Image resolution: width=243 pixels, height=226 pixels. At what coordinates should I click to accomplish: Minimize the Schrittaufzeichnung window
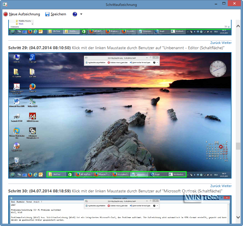click(216, 4)
